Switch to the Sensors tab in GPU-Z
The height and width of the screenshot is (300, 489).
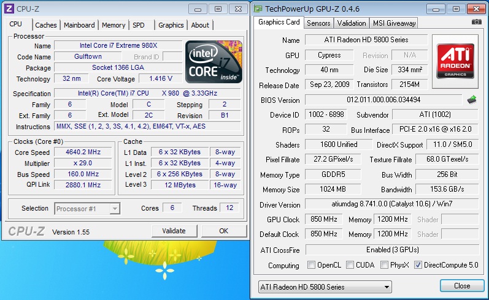(318, 23)
